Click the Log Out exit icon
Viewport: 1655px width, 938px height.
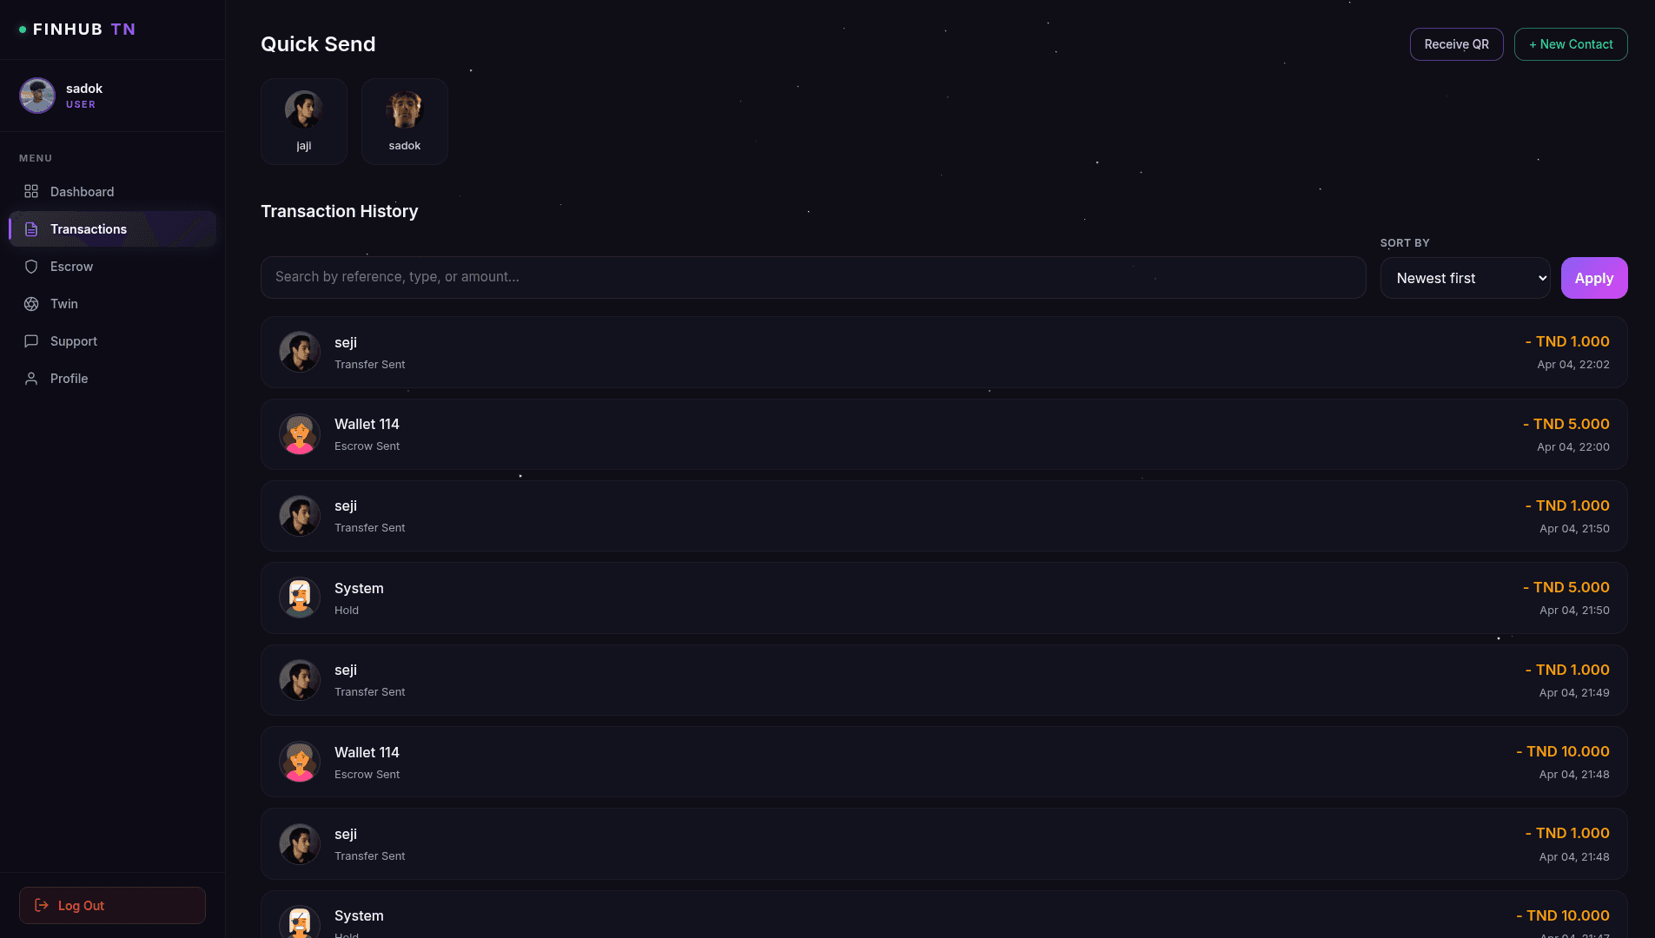click(43, 905)
